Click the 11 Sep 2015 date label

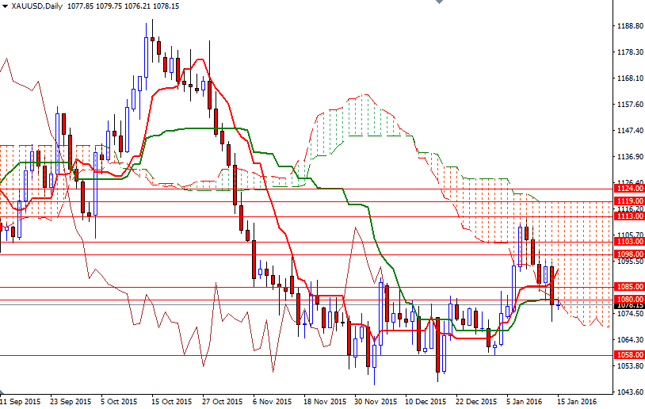(21, 402)
